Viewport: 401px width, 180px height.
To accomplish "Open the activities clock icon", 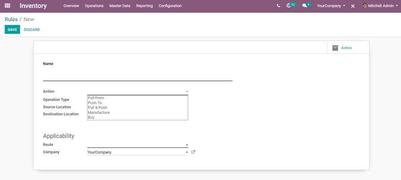I will click(289, 6).
